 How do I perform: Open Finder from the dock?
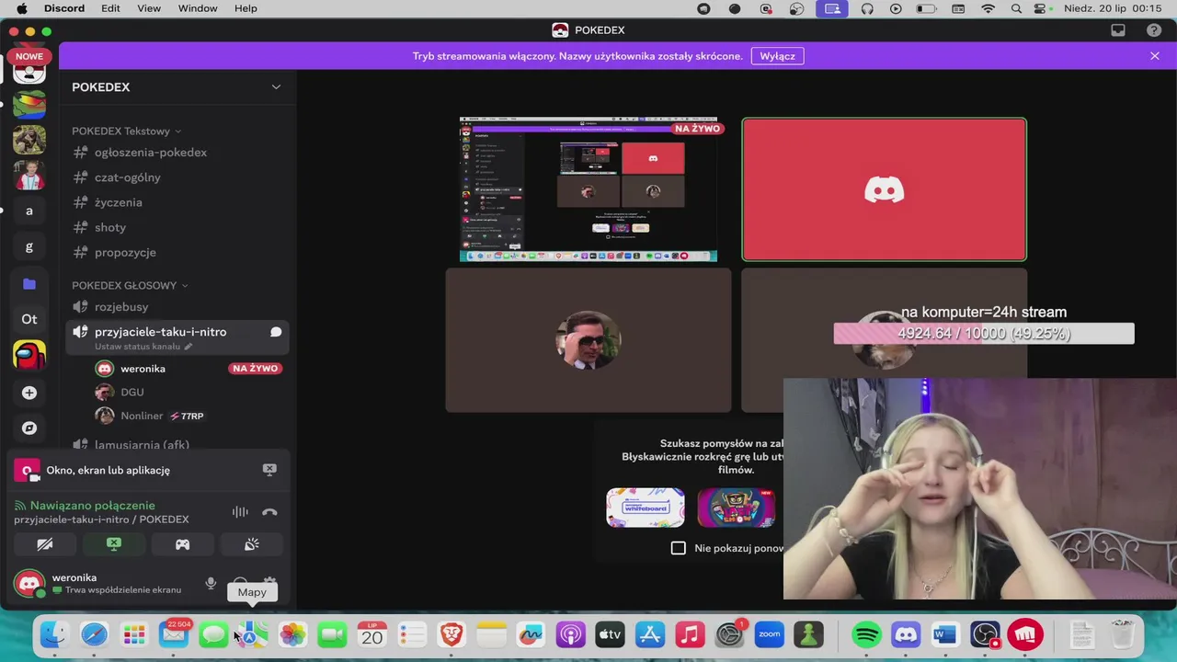(54, 634)
